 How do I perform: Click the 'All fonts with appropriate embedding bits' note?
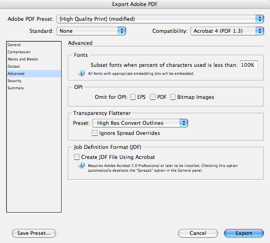pos(141,74)
